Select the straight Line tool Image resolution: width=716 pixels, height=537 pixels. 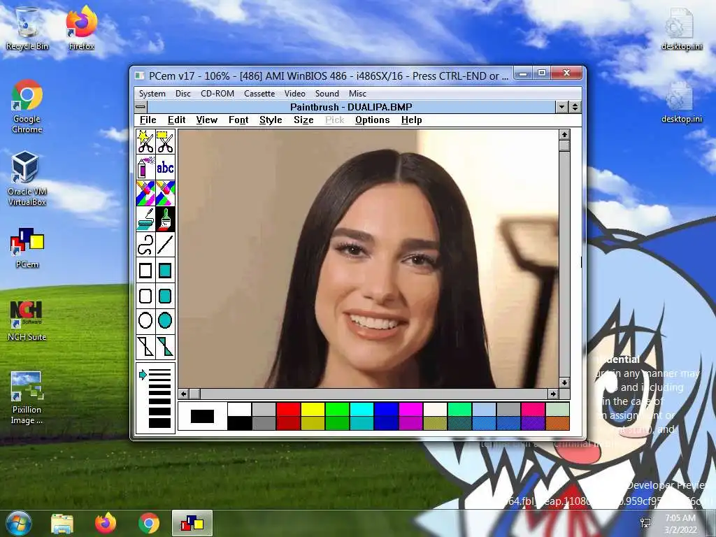tap(165, 244)
